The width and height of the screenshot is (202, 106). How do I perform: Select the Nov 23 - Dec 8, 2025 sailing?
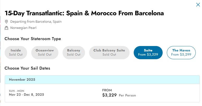(102, 93)
